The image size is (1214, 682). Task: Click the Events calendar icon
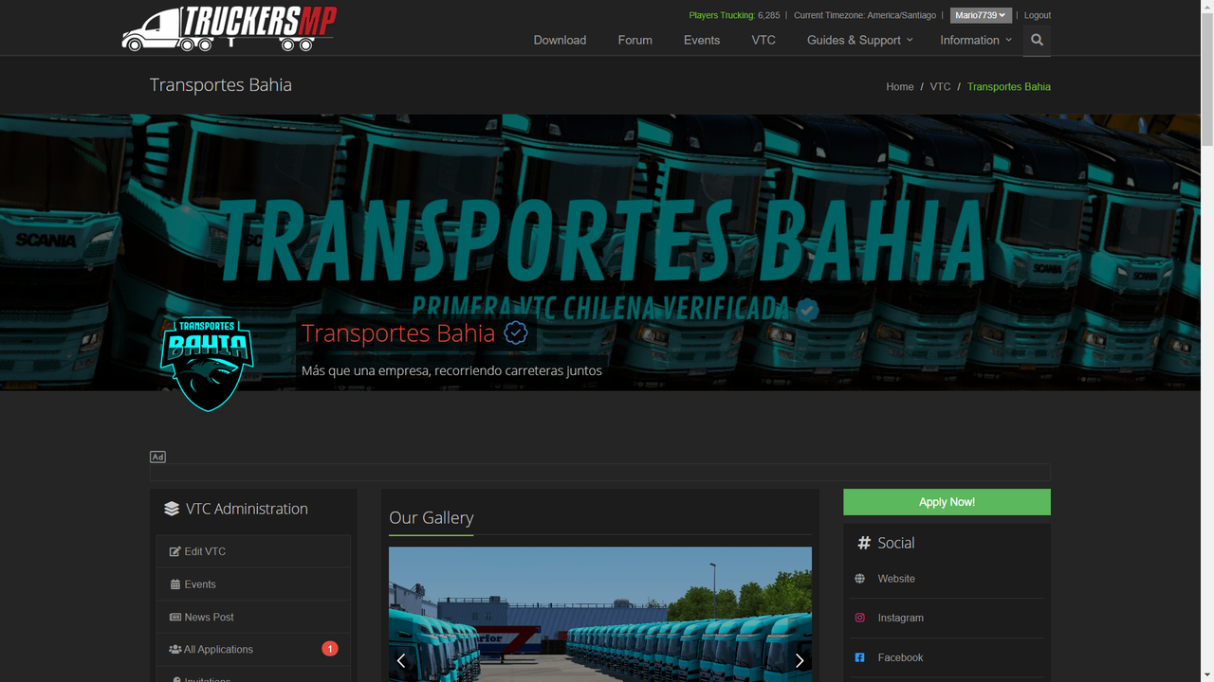175,584
